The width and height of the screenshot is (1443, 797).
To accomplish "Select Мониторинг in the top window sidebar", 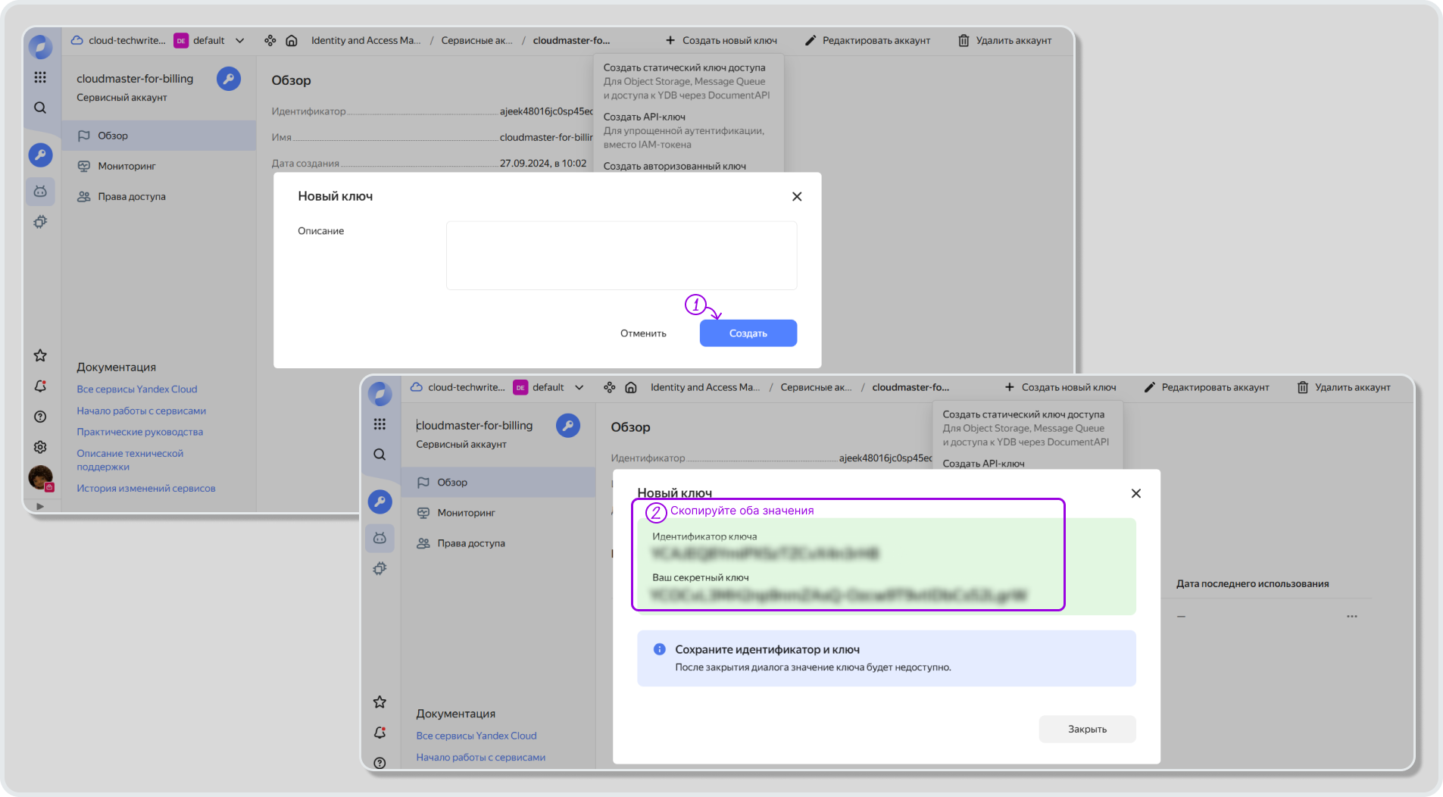I will click(x=126, y=167).
